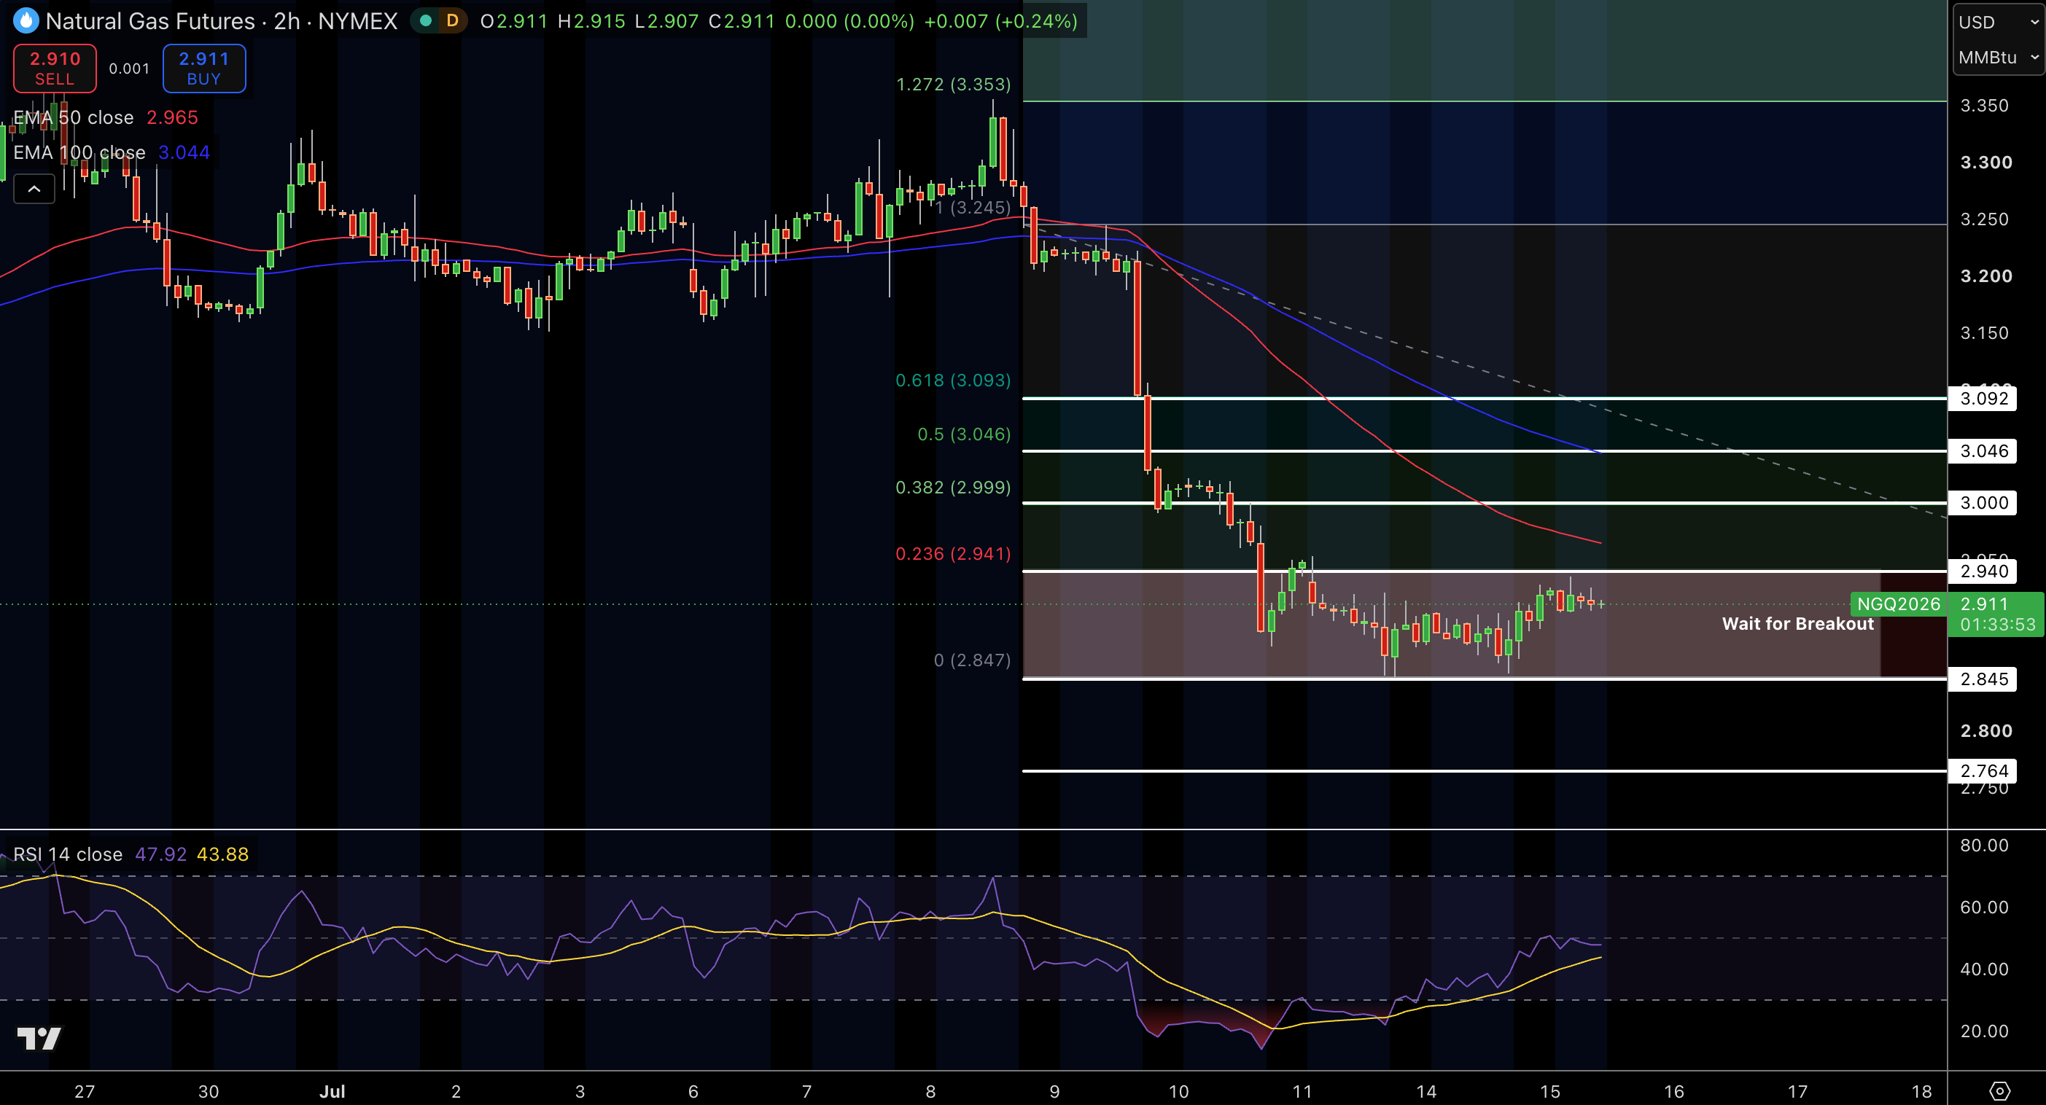The height and width of the screenshot is (1105, 2046).
Task: Click the 3.046 price level label
Action: coord(1983,451)
